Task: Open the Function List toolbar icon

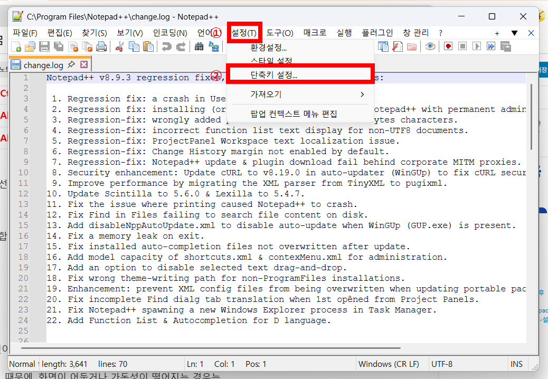Action: coord(398,46)
